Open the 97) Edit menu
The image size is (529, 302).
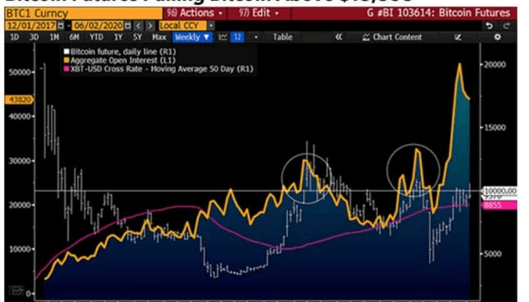(x=259, y=14)
